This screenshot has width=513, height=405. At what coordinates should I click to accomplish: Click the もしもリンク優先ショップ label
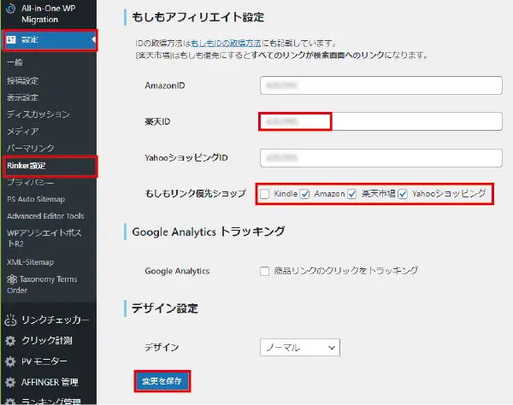click(x=195, y=193)
